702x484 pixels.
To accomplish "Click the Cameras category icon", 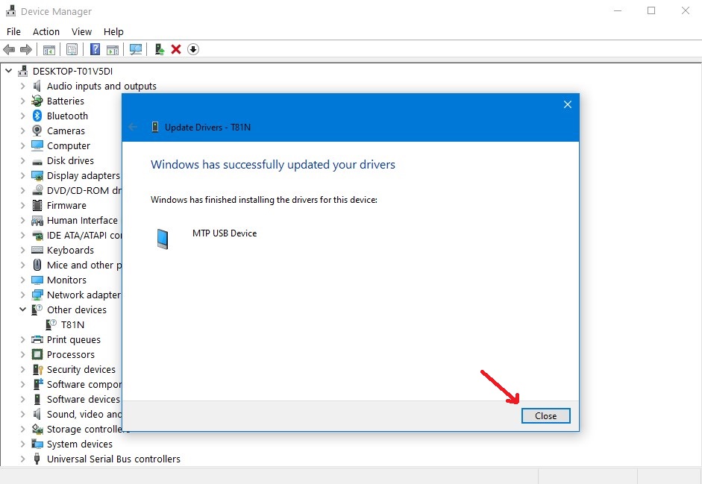I will point(37,131).
